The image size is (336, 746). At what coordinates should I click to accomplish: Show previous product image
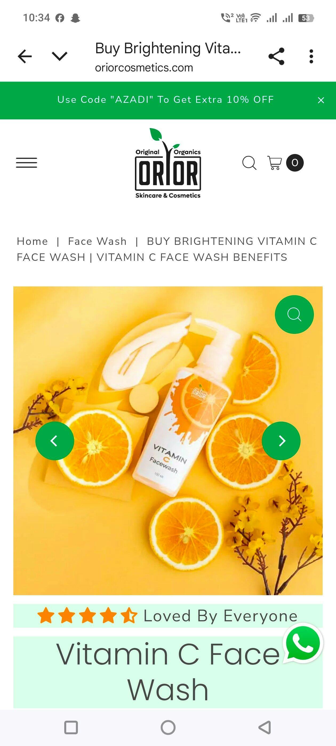(55, 441)
